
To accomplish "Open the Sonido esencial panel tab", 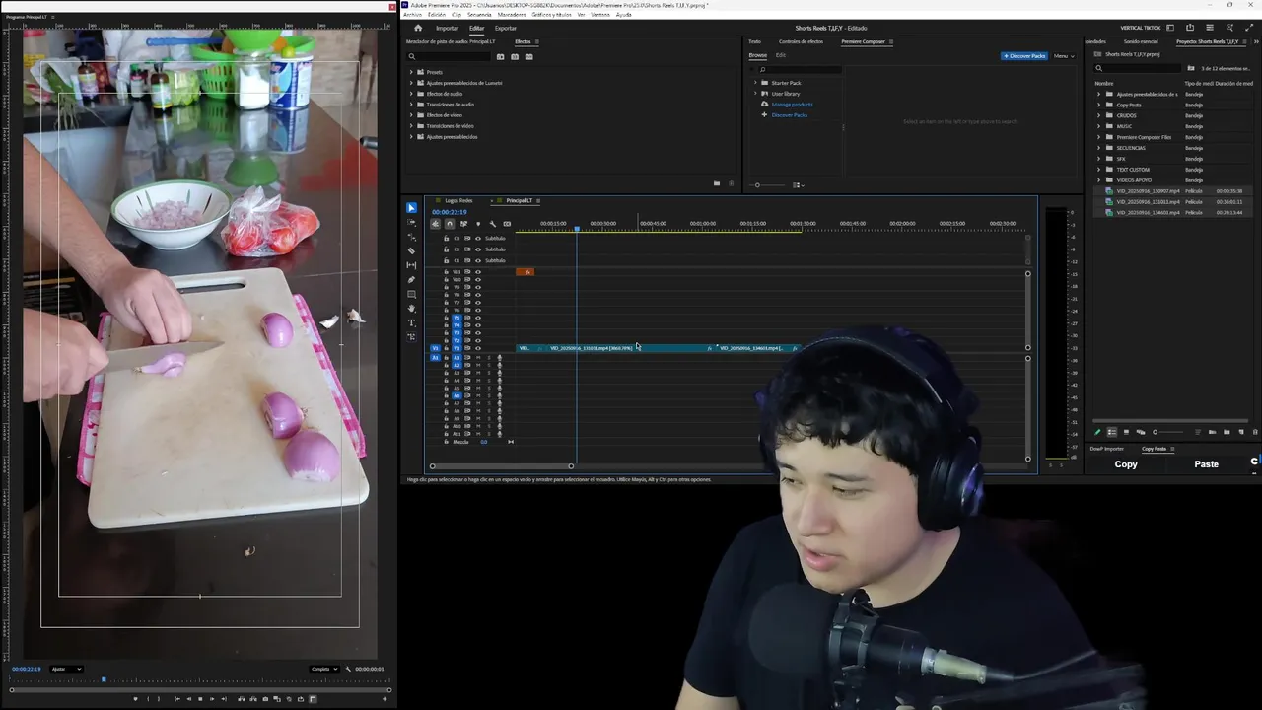I will [1141, 41].
